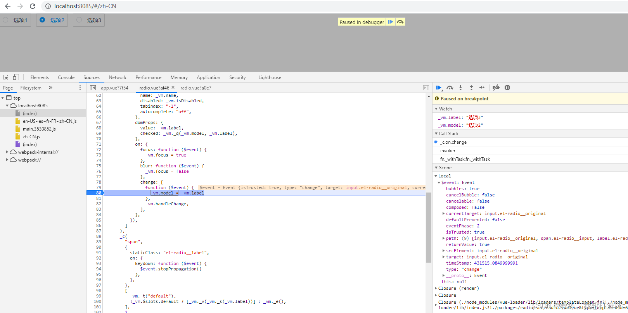Collapse the top tree node

[3, 98]
